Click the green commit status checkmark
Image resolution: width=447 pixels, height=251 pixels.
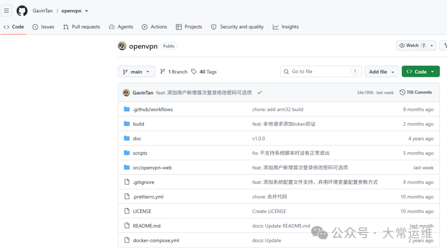(x=260, y=92)
